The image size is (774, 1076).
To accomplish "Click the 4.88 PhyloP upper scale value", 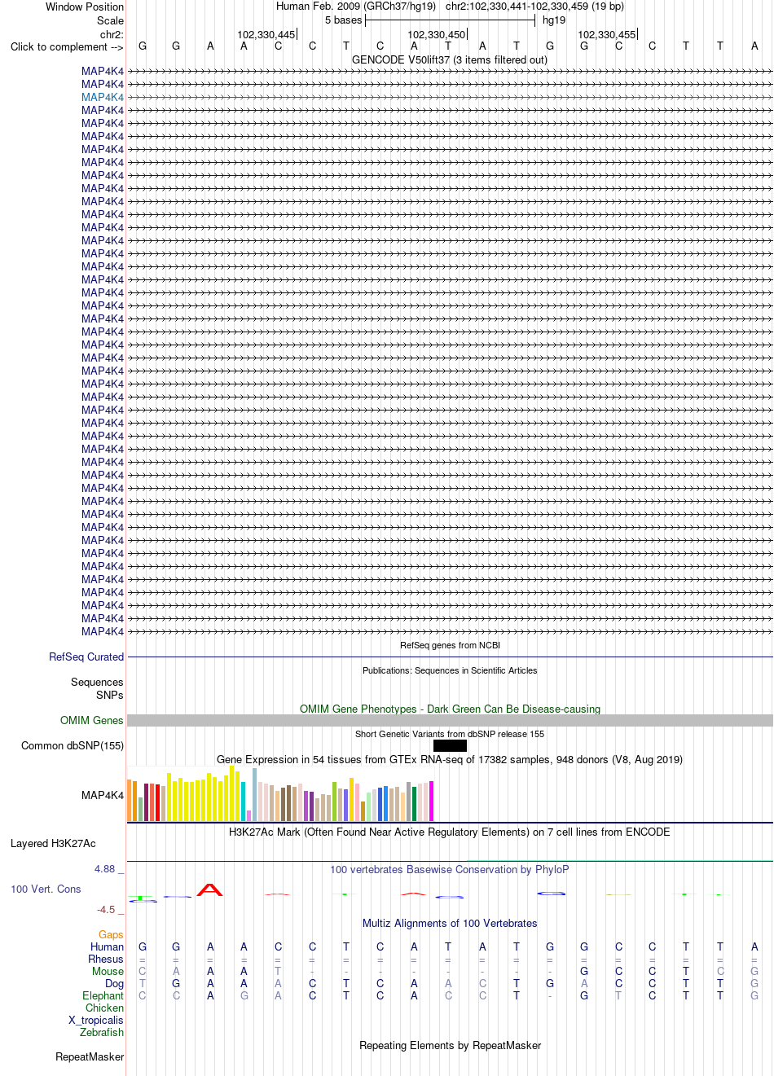I will coord(105,869).
